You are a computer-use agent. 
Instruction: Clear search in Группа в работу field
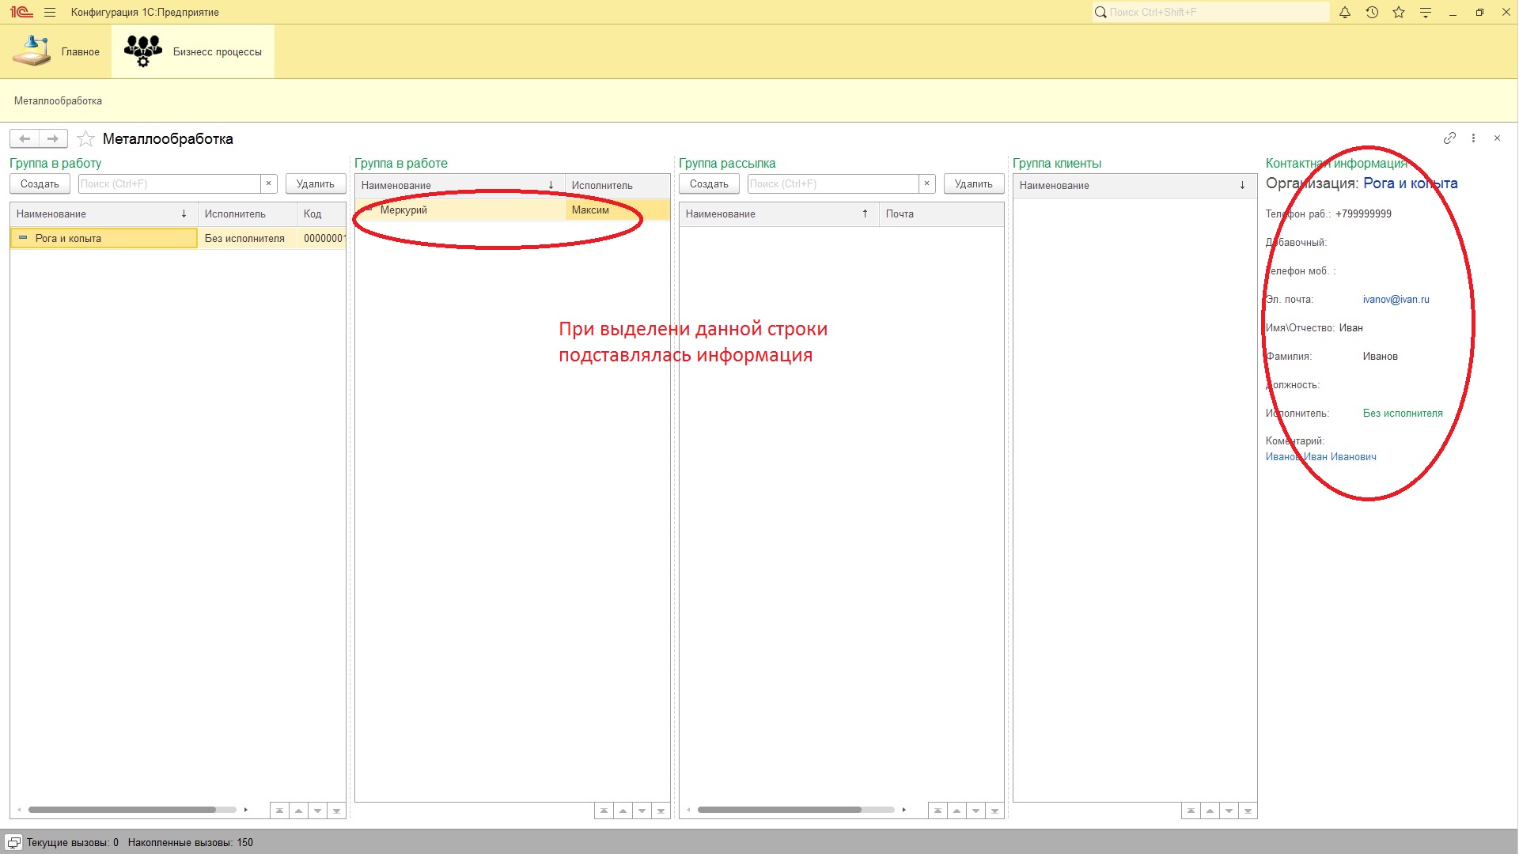(x=268, y=183)
